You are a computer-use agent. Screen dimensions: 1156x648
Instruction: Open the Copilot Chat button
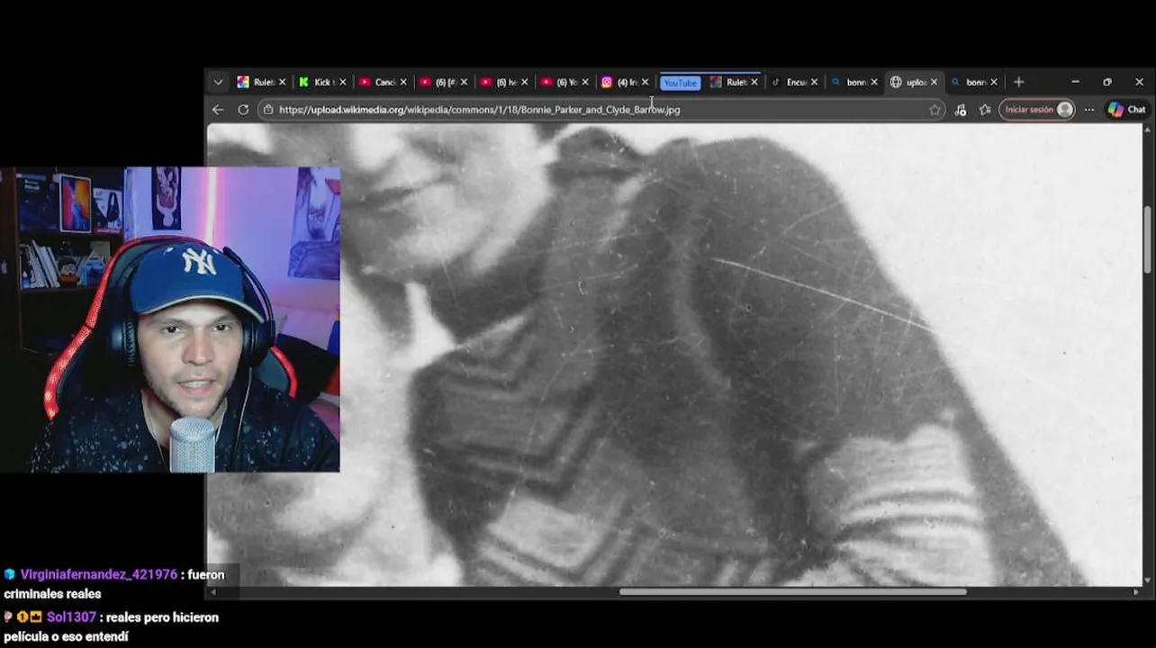[1126, 110]
